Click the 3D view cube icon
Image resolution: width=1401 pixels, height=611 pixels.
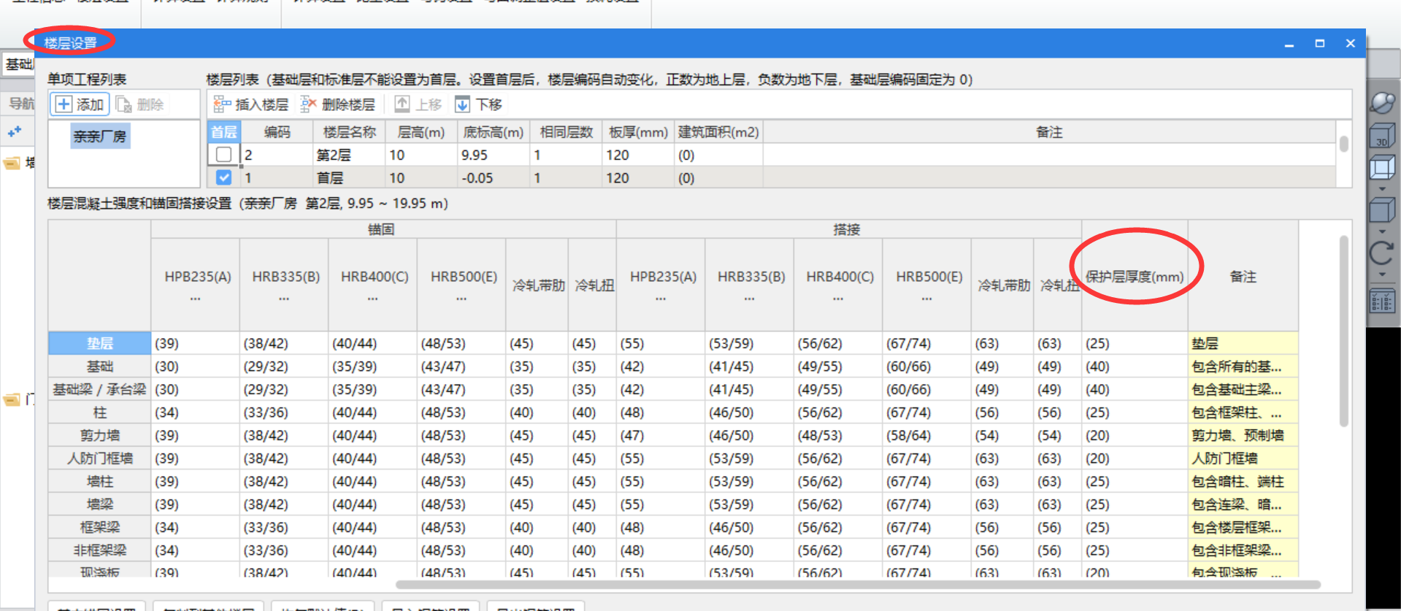click(x=1382, y=137)
